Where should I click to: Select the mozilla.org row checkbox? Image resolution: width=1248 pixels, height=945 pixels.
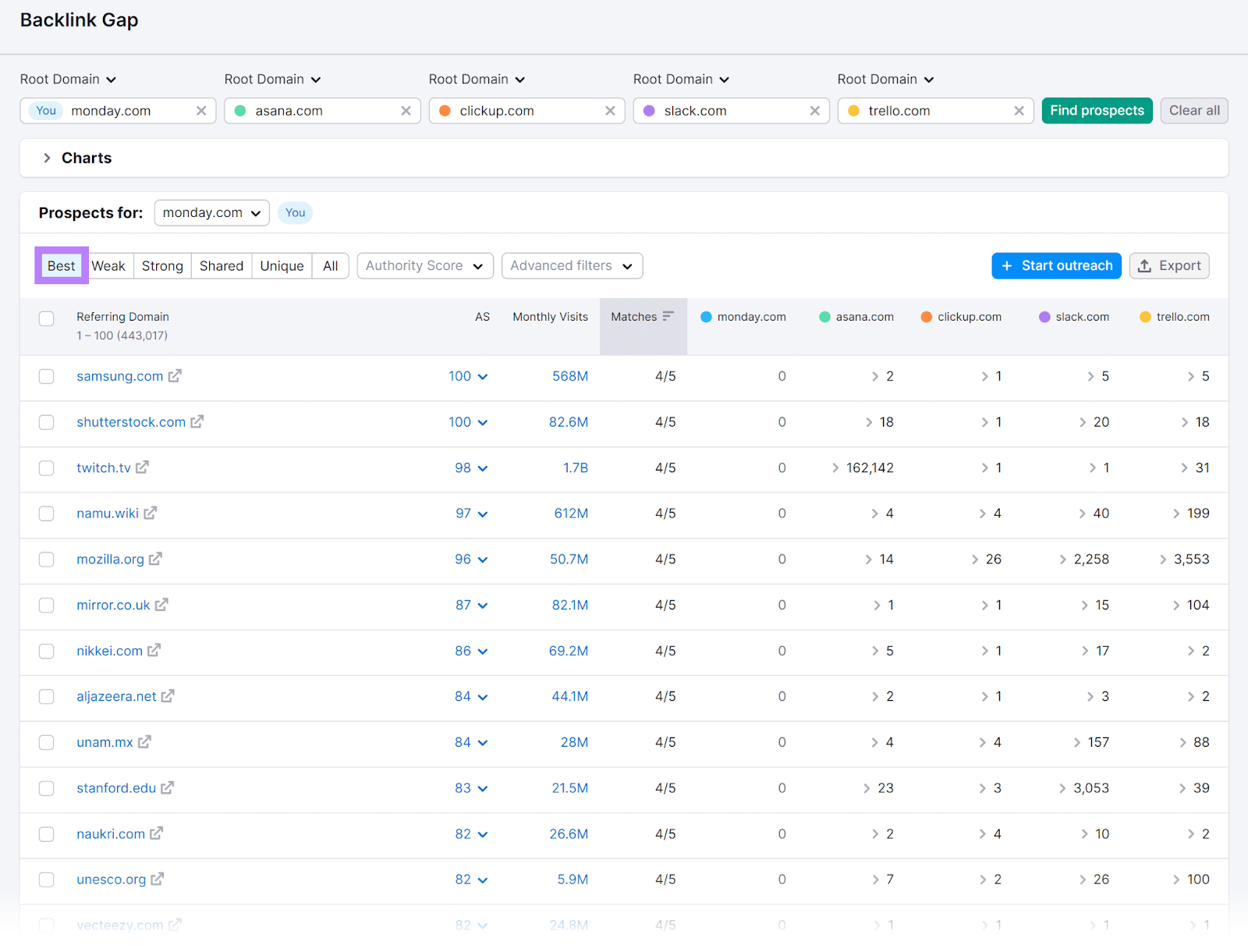coord(46,559)
